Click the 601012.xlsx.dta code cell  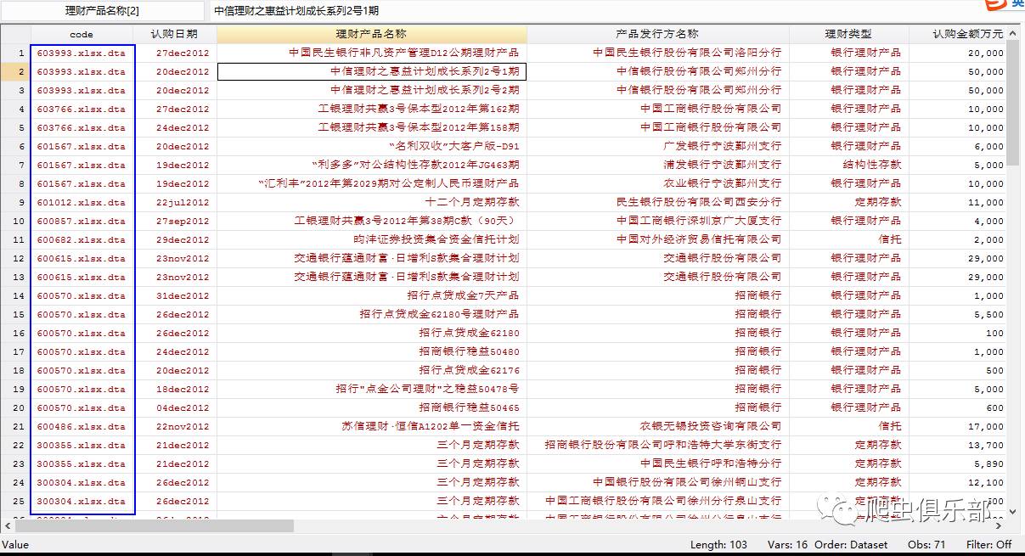[82, 202]
